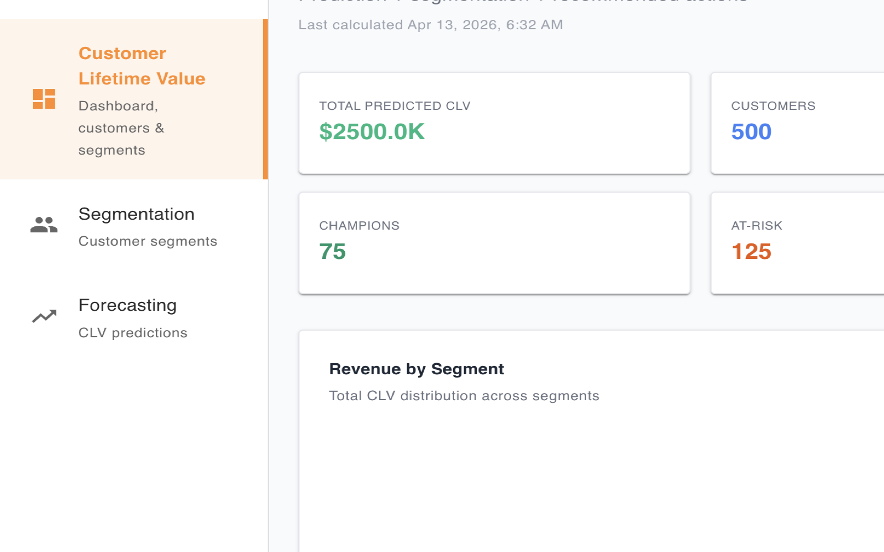Screen dimensions: 884x552
Task: Click 'Dashboard, customers & segments' description
Action: 122,128
